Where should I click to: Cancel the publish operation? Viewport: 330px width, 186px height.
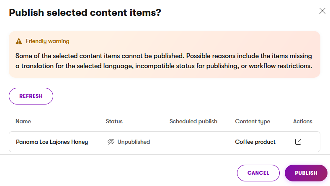click(x=258, y=173)
